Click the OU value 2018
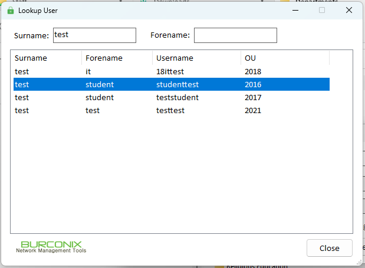 (253, 72)
